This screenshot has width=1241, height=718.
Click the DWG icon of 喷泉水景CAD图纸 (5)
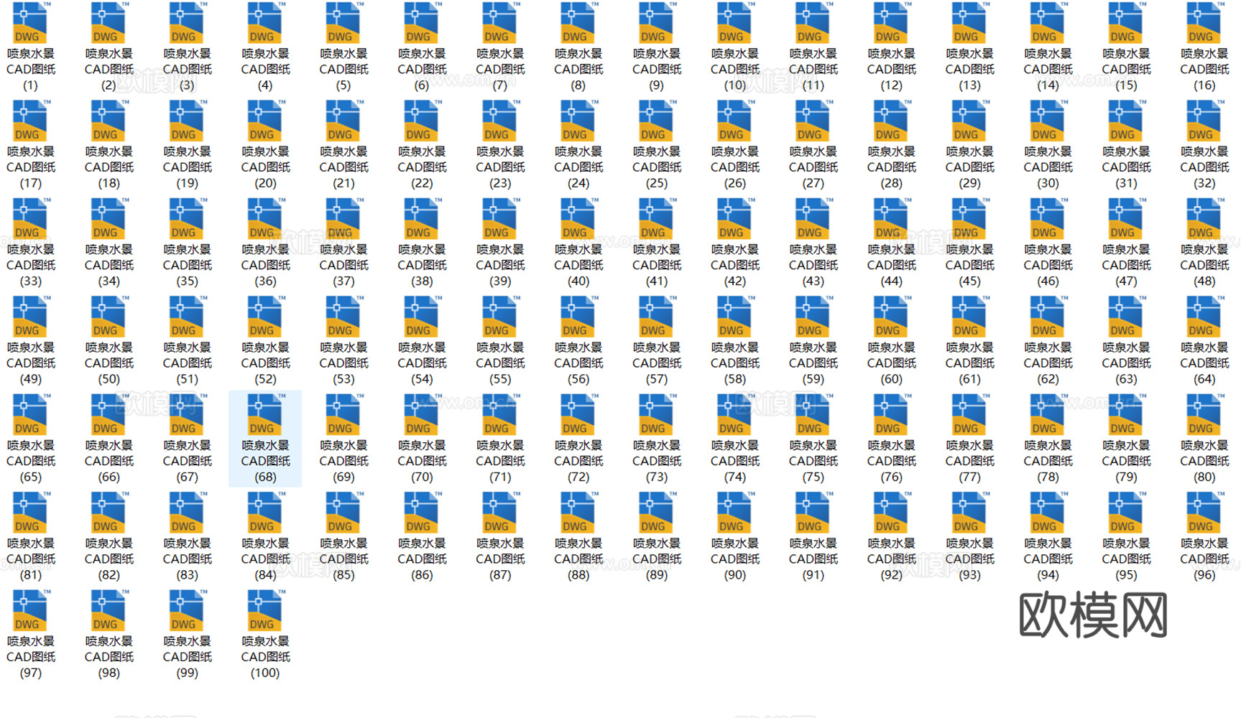click(x=343, y=23)
